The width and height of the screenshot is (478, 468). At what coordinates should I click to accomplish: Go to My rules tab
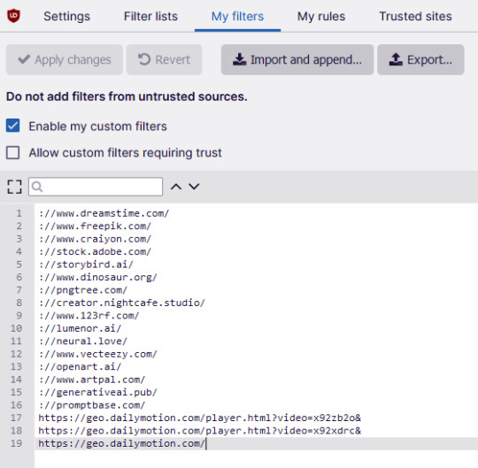coord(321,16)
